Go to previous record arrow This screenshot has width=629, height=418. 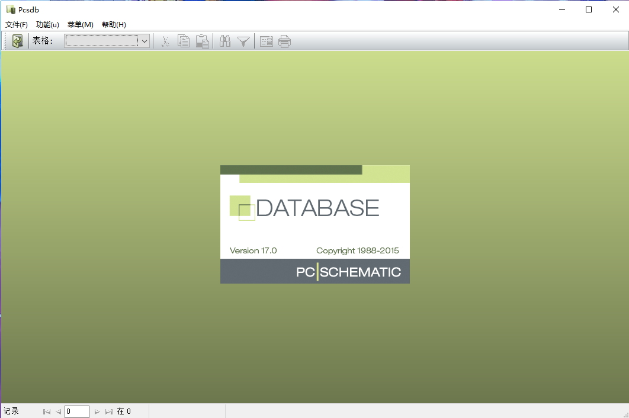tap(58, 411)
